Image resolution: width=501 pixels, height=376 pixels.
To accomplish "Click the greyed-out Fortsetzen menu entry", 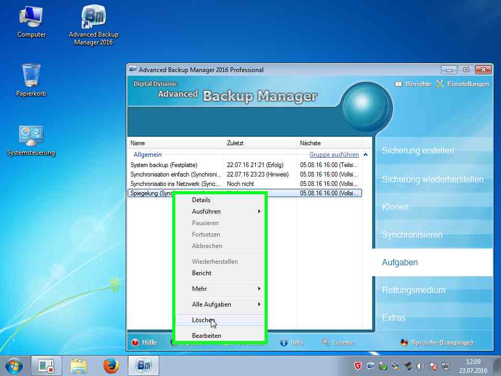I will coord(220,234).
